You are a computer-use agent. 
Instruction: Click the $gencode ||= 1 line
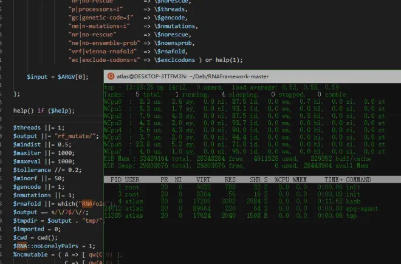coord(39,186)
